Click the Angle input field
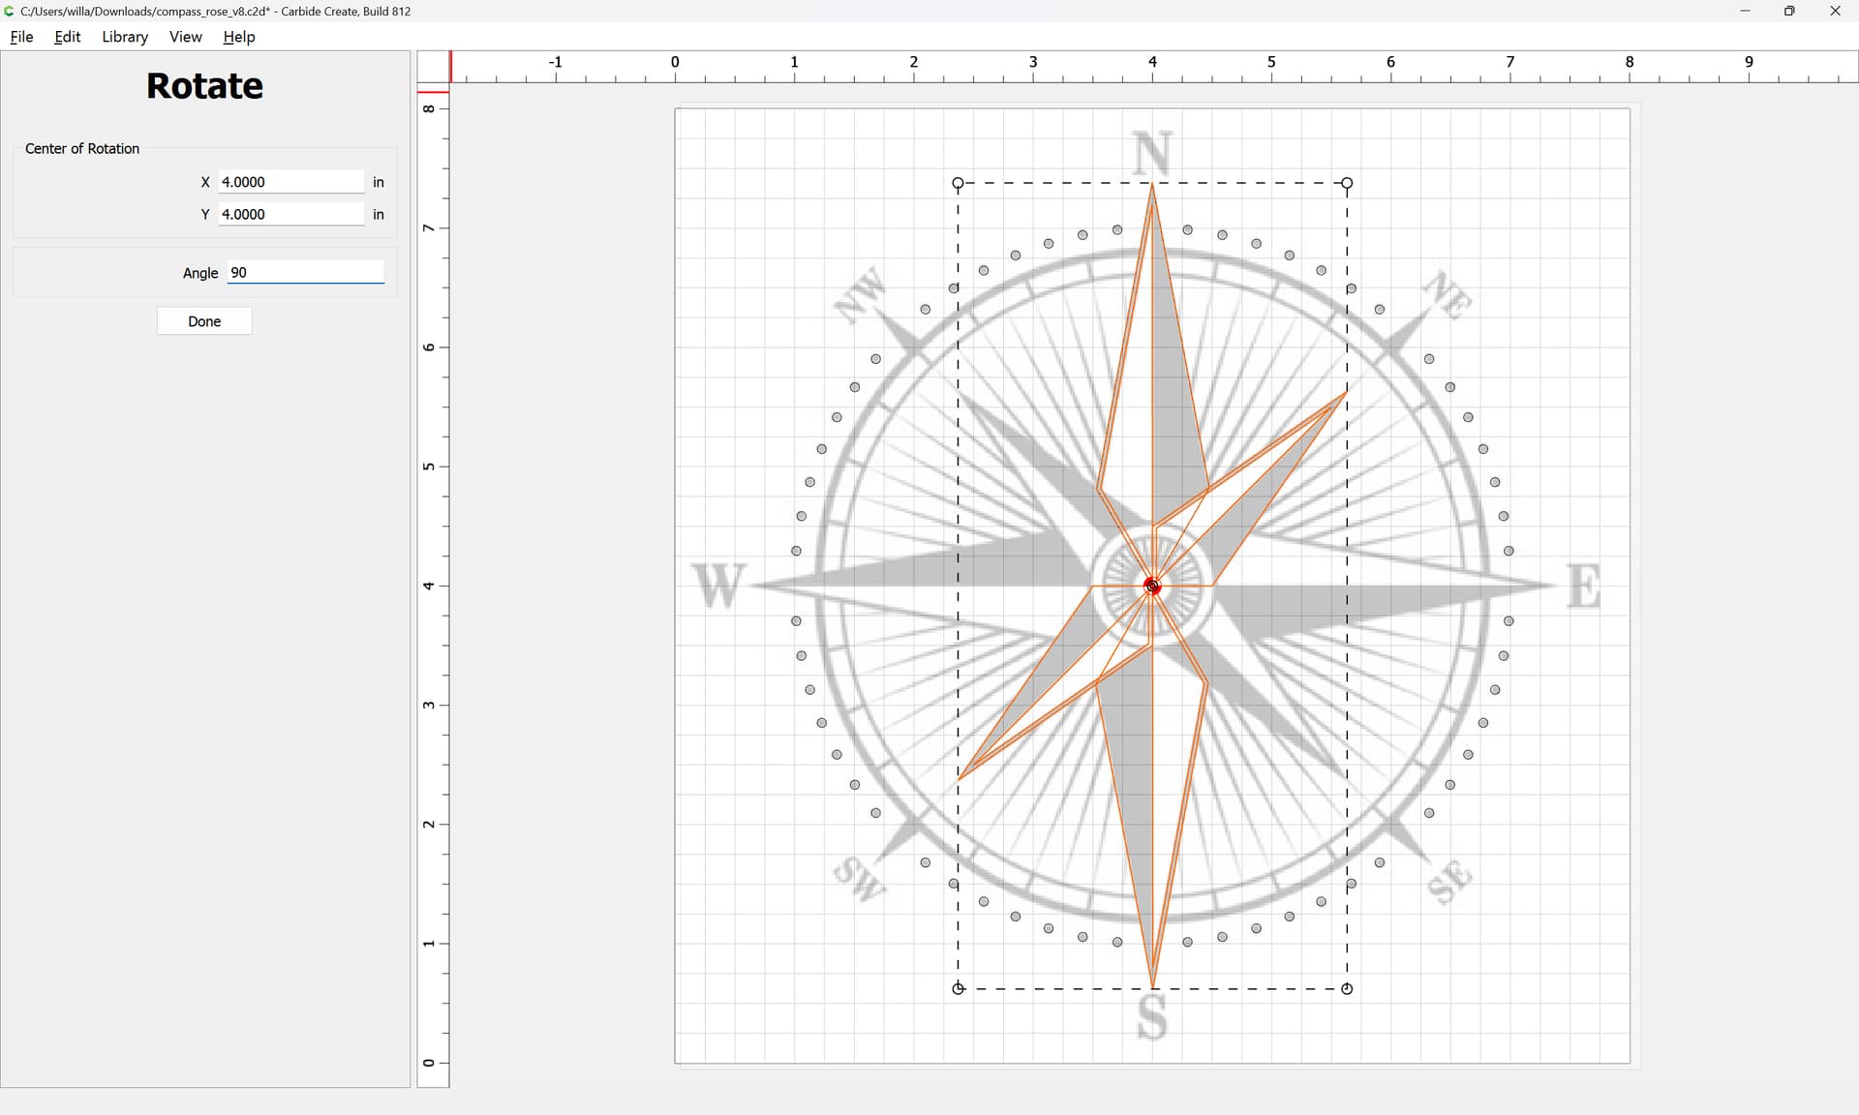This screenshot has height=1115, width=1859. (x=305, y=273)
